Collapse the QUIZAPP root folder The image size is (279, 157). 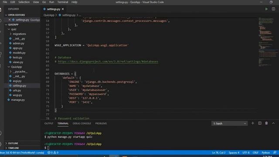tap(13, 24)
